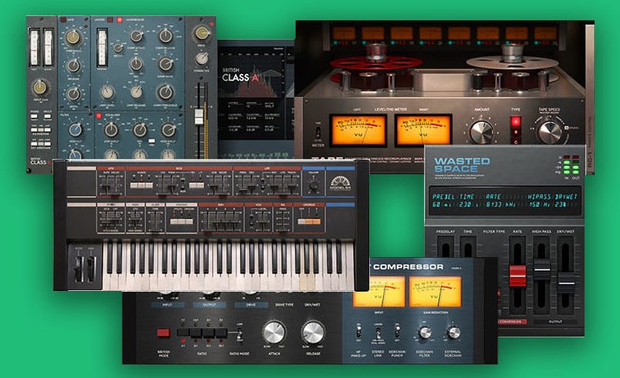Flip the HF Make-Up switch on the compressor
The image size is (620, 378).
tap(359, 331)
